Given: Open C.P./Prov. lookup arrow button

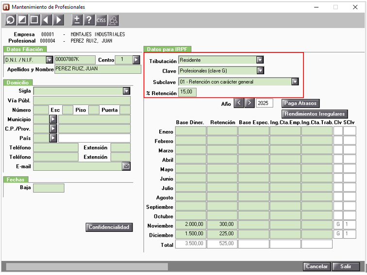Looking at the screenshot, I should (x=53, y=129).
